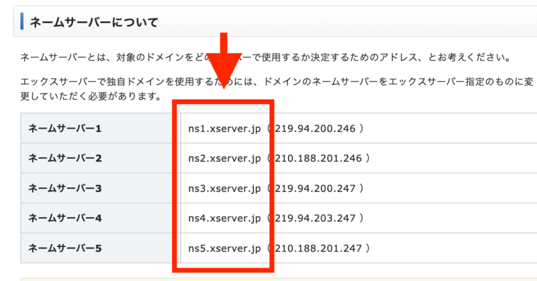The image size is (537, 281).
Task: Click the paragraph starting エックスサーバーで独自ドメイン
Action: coord(277,89)
